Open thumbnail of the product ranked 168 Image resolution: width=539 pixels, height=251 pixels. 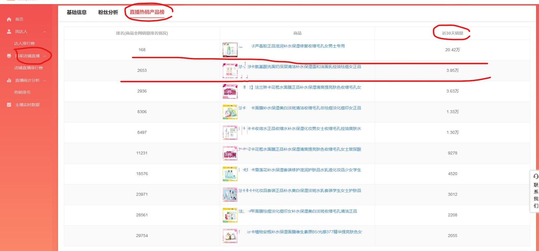[x=230, y=50]
